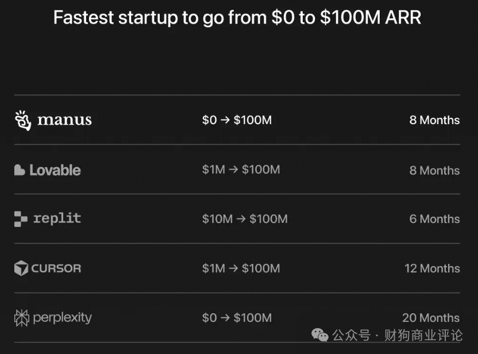Click the chart title about $100M ARR
The height and width of the screenshot is (354, 478).
click(237, 18)
